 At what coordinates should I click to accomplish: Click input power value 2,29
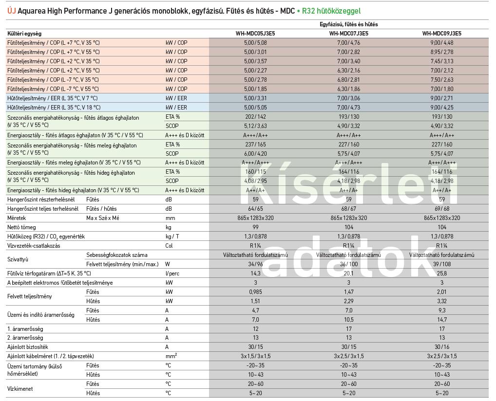click(x=348, y=301)
